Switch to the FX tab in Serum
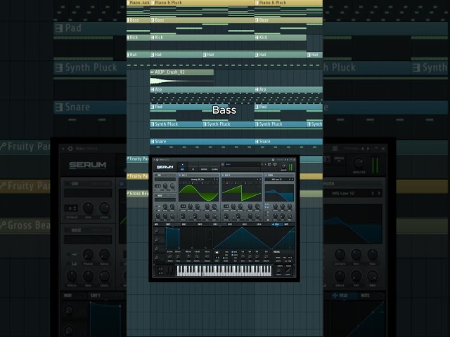 coord(193,167)
